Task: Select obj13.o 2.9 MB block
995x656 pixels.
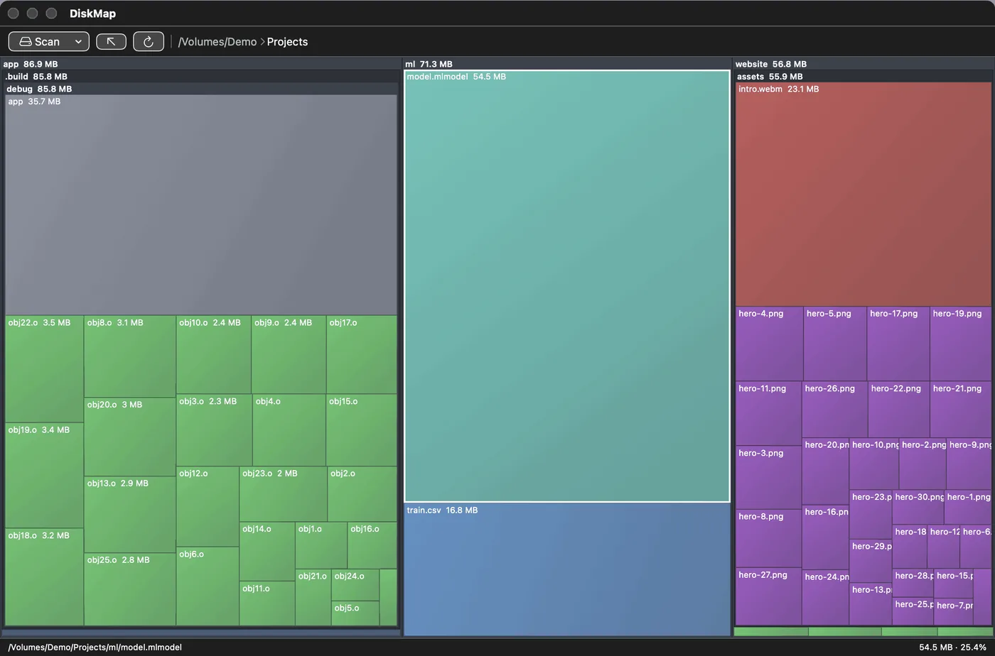Action: click(130, 515)
